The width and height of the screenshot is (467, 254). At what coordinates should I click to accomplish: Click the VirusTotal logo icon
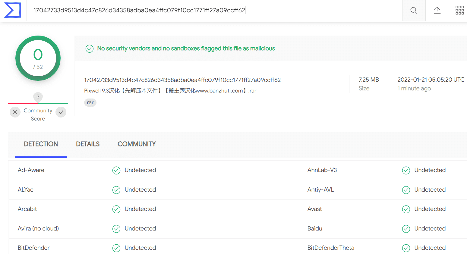(x=13, y=10)
